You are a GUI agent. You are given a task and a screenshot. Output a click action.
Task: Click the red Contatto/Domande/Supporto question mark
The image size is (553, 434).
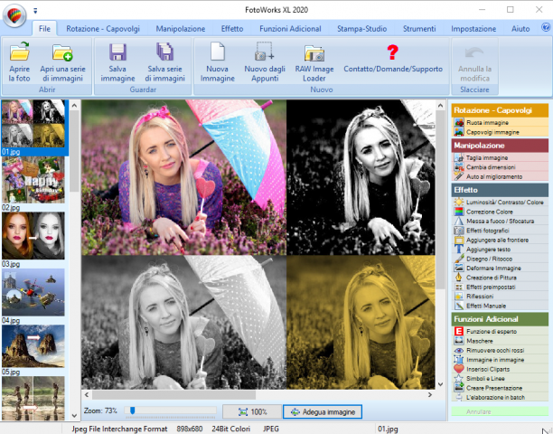click(392, 52)
